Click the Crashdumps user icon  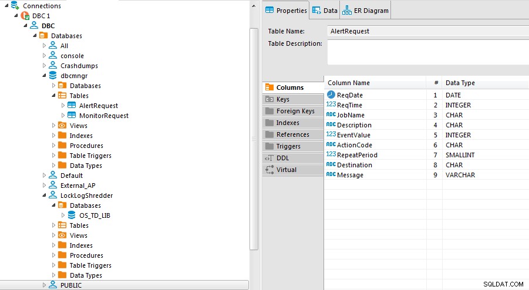pos(53,65)
